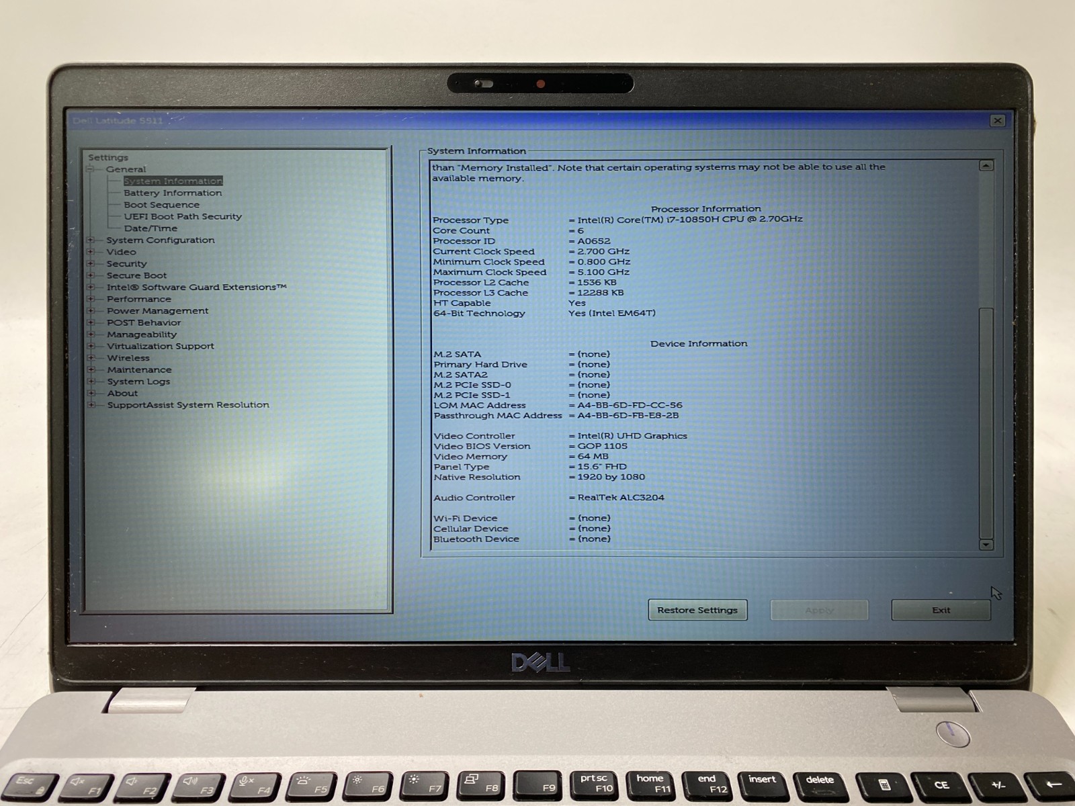Expand the Secure Boot node
Screen dimensions: 1075x806
[x=90, y=275]
